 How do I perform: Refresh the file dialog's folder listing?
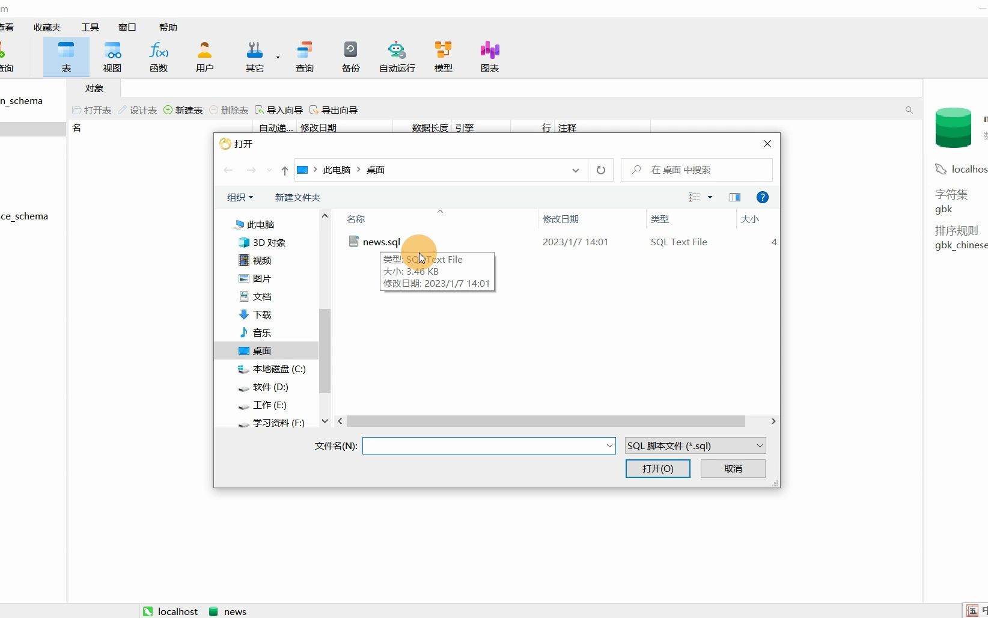(600, 170)
